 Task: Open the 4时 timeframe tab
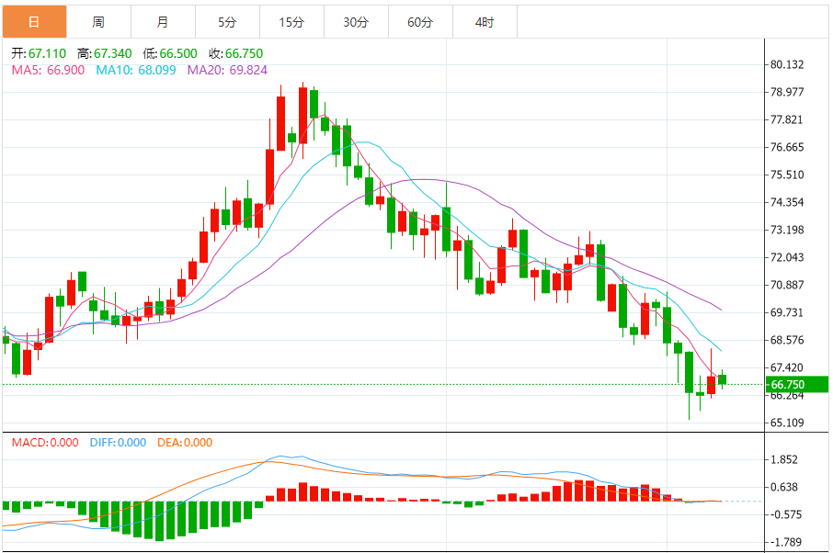(x=485, y=22)
